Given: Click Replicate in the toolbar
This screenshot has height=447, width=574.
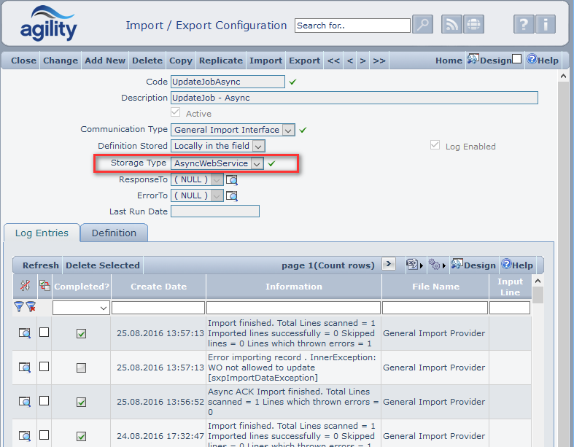Looking at the screenshot, I should (220, 61).
